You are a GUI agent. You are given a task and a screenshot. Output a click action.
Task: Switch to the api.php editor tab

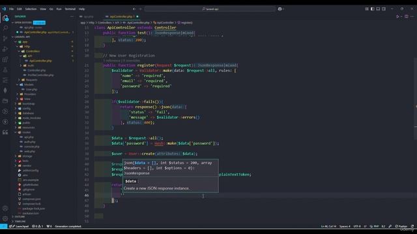[x=89, y=16]
